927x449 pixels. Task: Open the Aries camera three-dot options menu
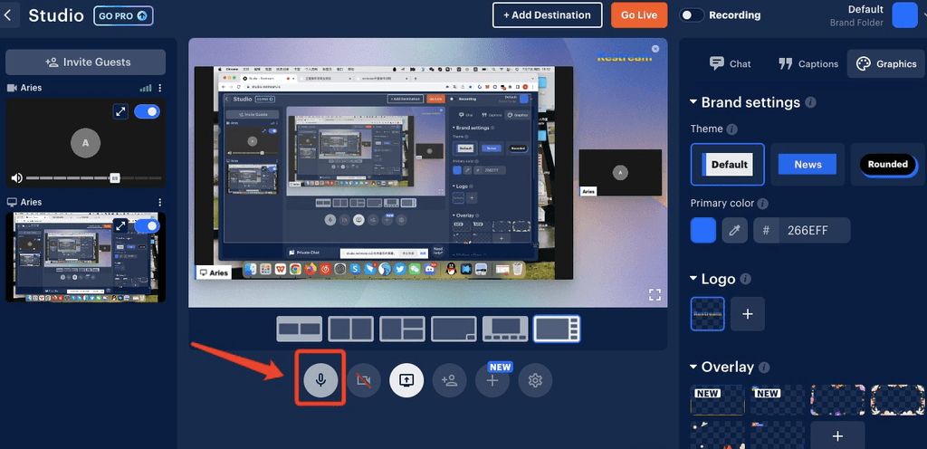pos(160,88)
